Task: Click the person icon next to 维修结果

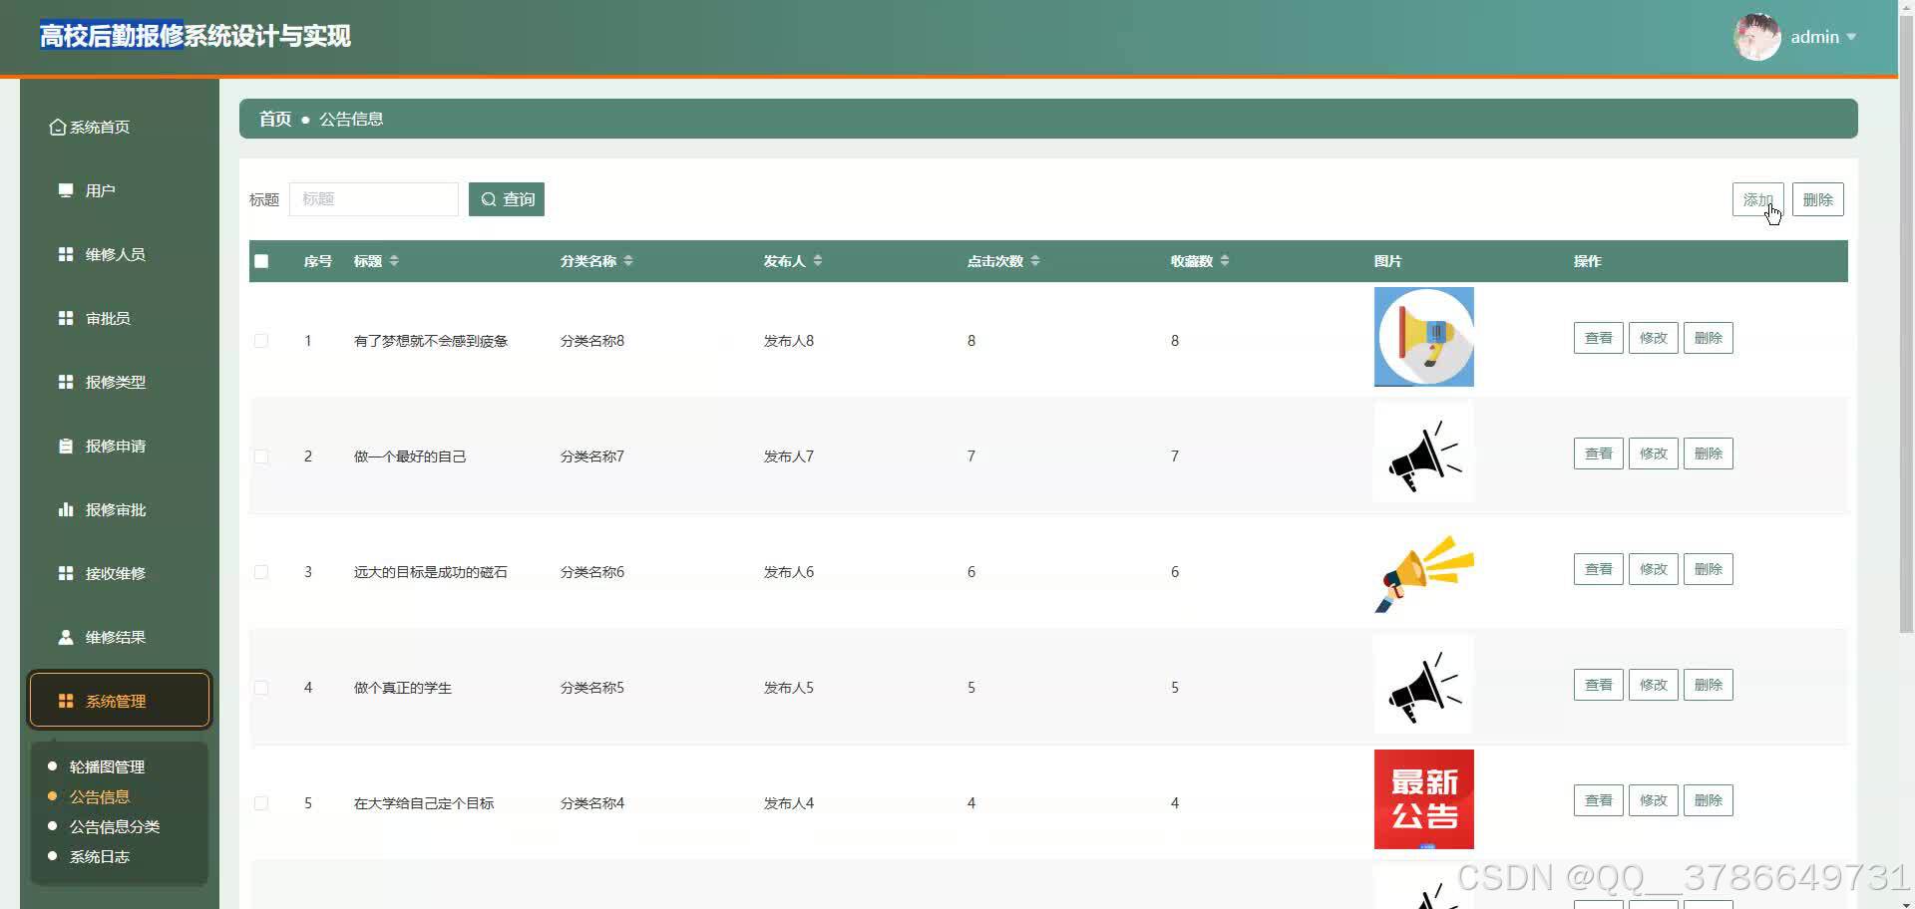Action: (66, 637)
